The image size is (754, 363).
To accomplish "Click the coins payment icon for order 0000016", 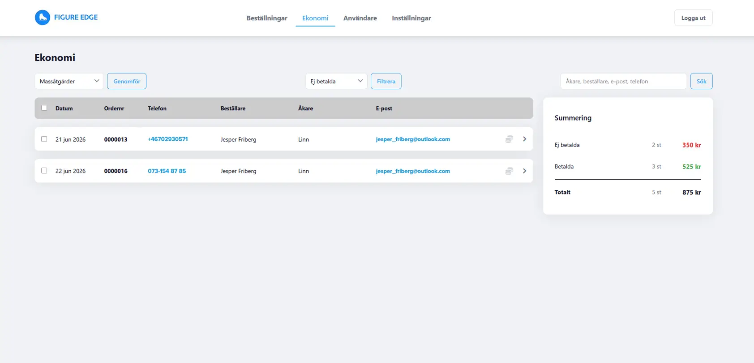I will (509, 171).
